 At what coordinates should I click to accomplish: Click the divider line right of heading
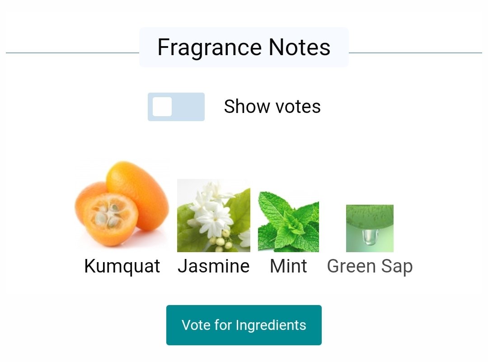415,53
